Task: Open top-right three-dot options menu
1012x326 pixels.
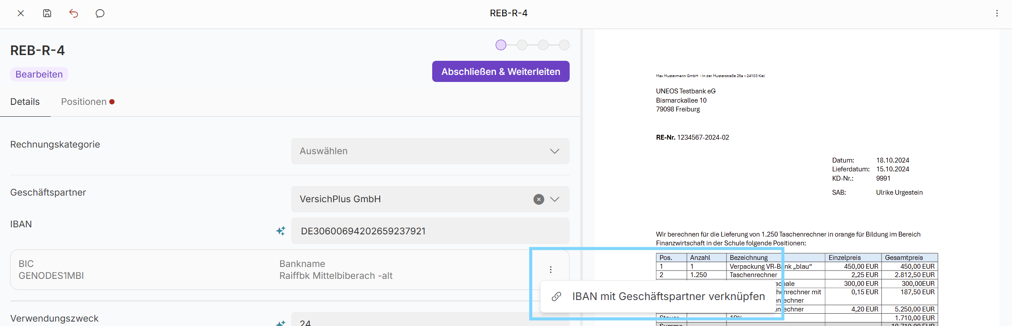Action: (997, 13)
